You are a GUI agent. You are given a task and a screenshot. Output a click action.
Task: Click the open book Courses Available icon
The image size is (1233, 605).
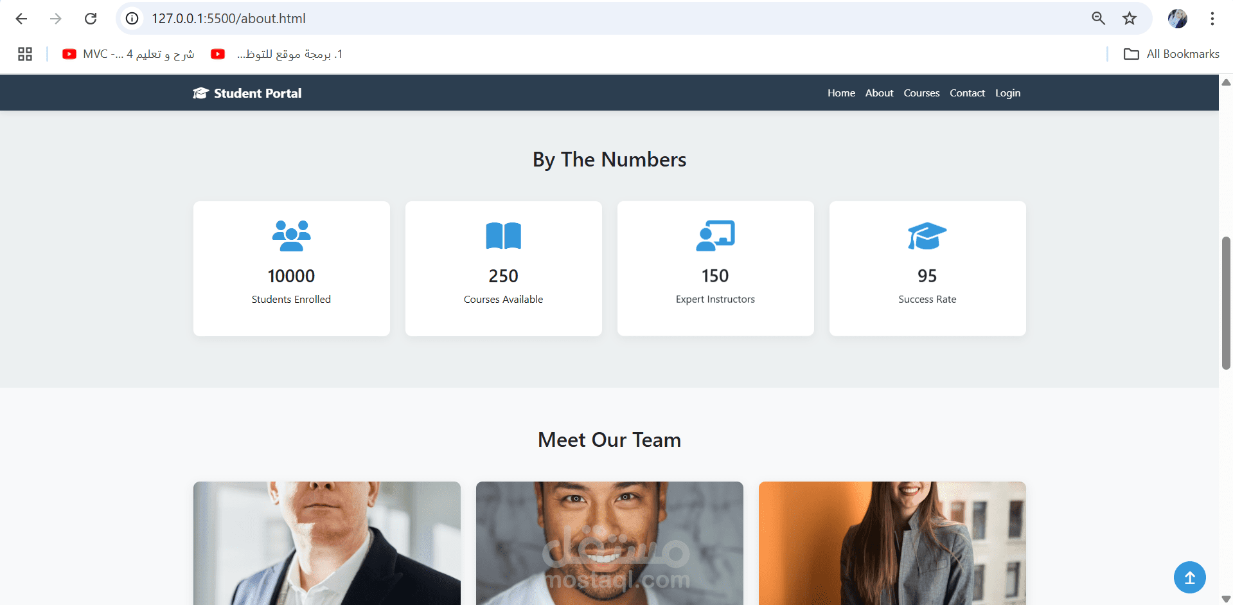(x=503, y=236)
